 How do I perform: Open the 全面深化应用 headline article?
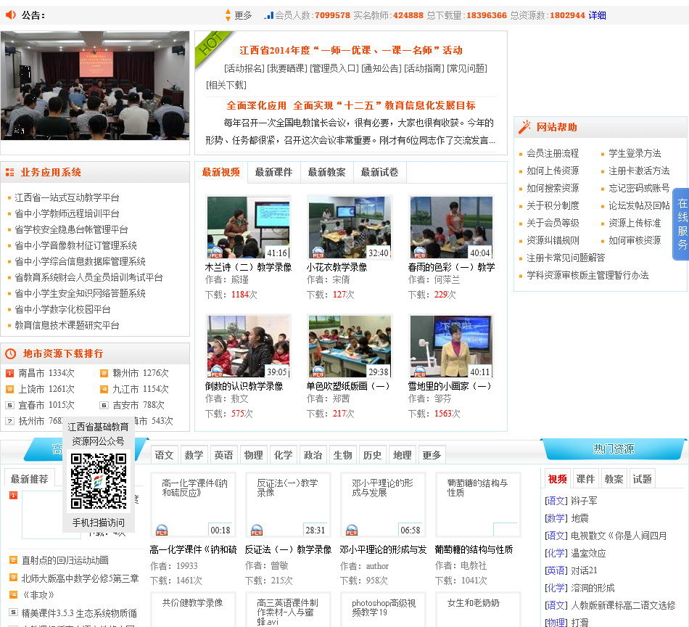coord(350,105)
